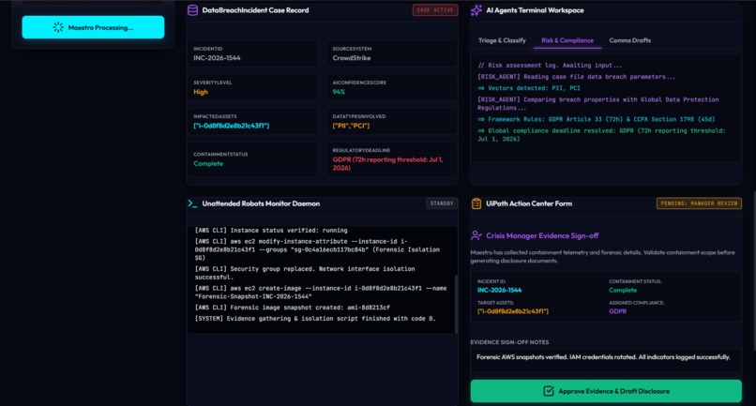Click the spinner icon in Maestro Processing
The width and height of the screenshot is (756, 406).
click(x=58, y=27)
